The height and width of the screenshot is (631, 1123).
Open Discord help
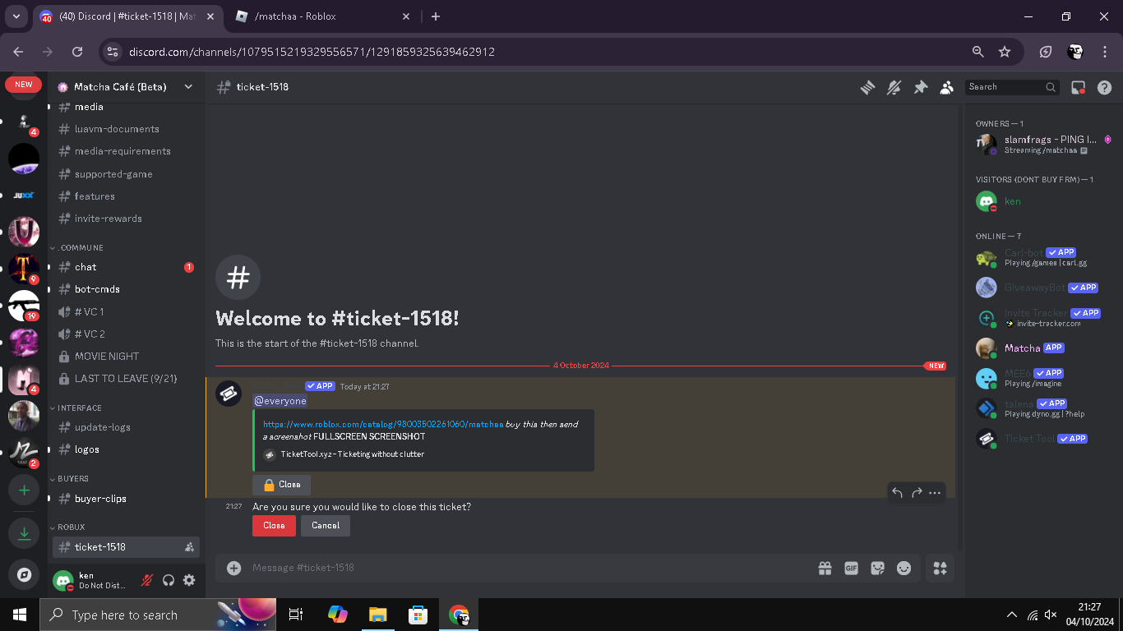click(1105, 87)
